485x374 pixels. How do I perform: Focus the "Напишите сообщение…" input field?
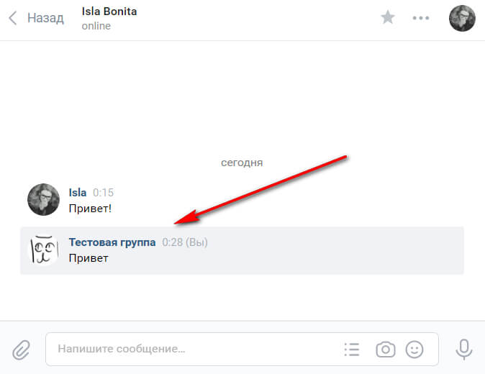(187, 350)
